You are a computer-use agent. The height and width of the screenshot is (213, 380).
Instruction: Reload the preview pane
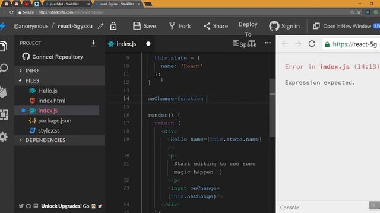point(312,44)
